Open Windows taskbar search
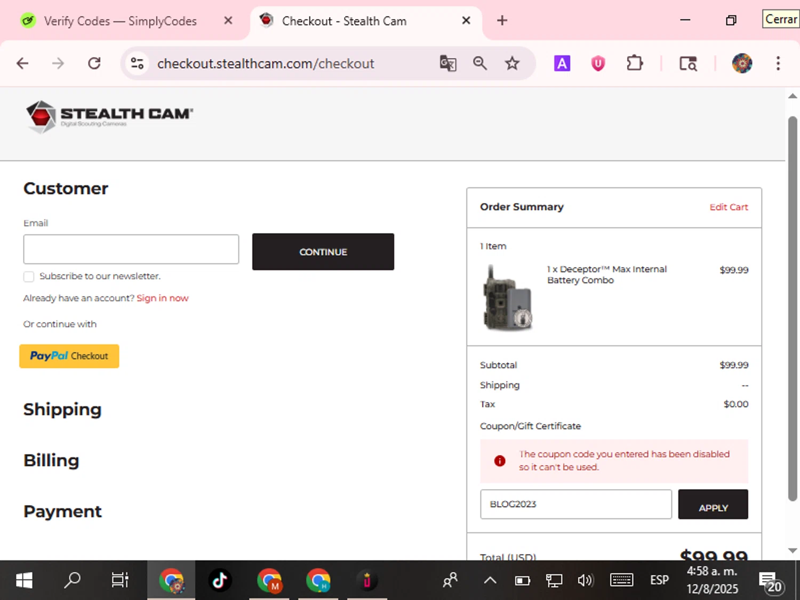This screenshot has height=600, width=800. coord(72,580)
